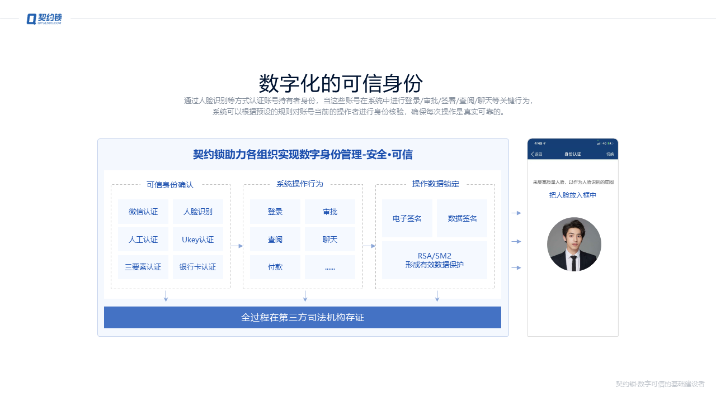Click the ...... more operations box
The image size is (716, 402).
[x=330, y=267]
